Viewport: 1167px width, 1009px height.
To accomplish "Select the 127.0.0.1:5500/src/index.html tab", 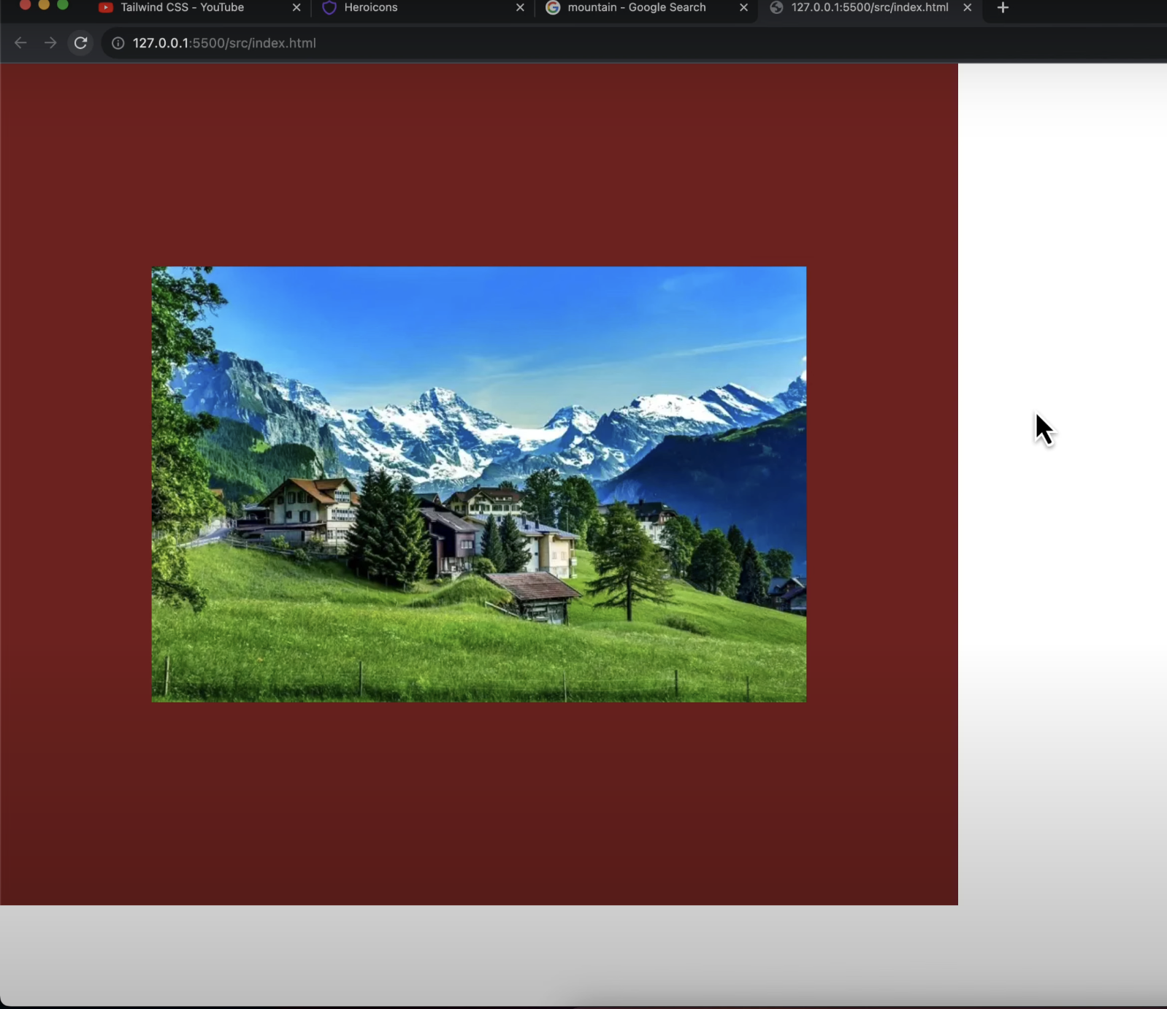I will click(869, 7).
